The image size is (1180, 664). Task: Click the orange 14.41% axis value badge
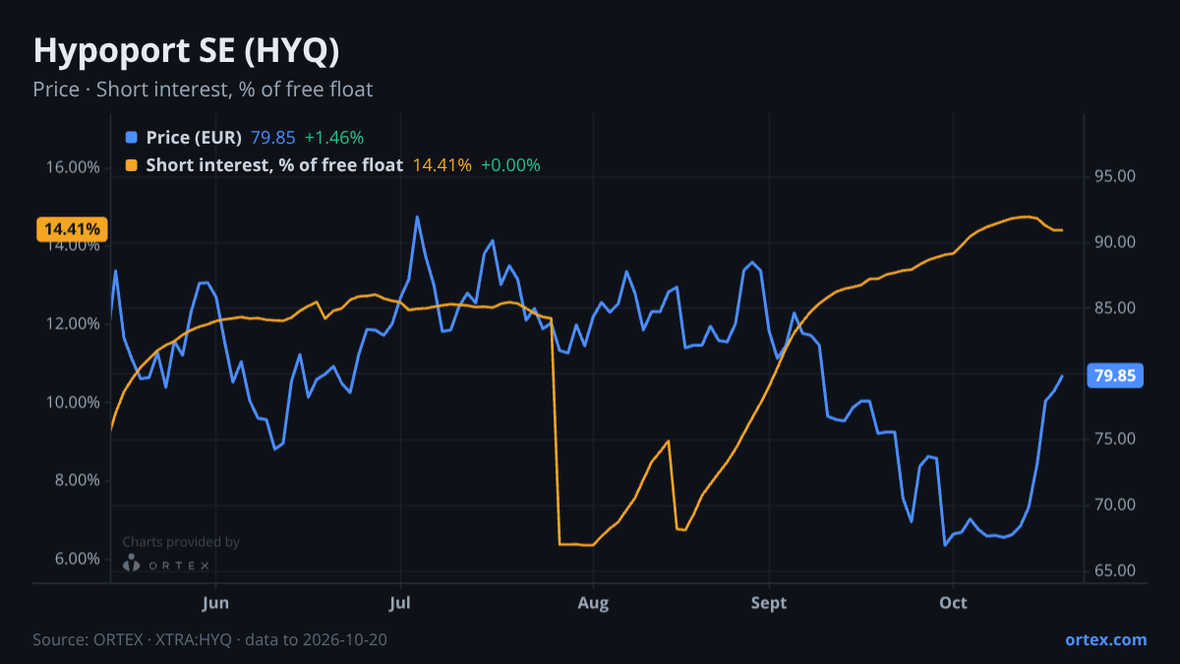tap(72, 229)
